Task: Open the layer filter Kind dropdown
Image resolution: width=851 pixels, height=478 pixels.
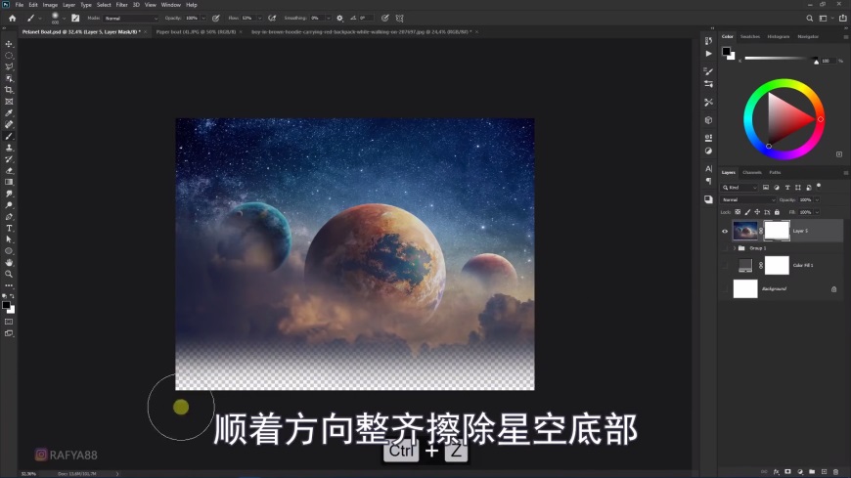Action: click(739, 187)
